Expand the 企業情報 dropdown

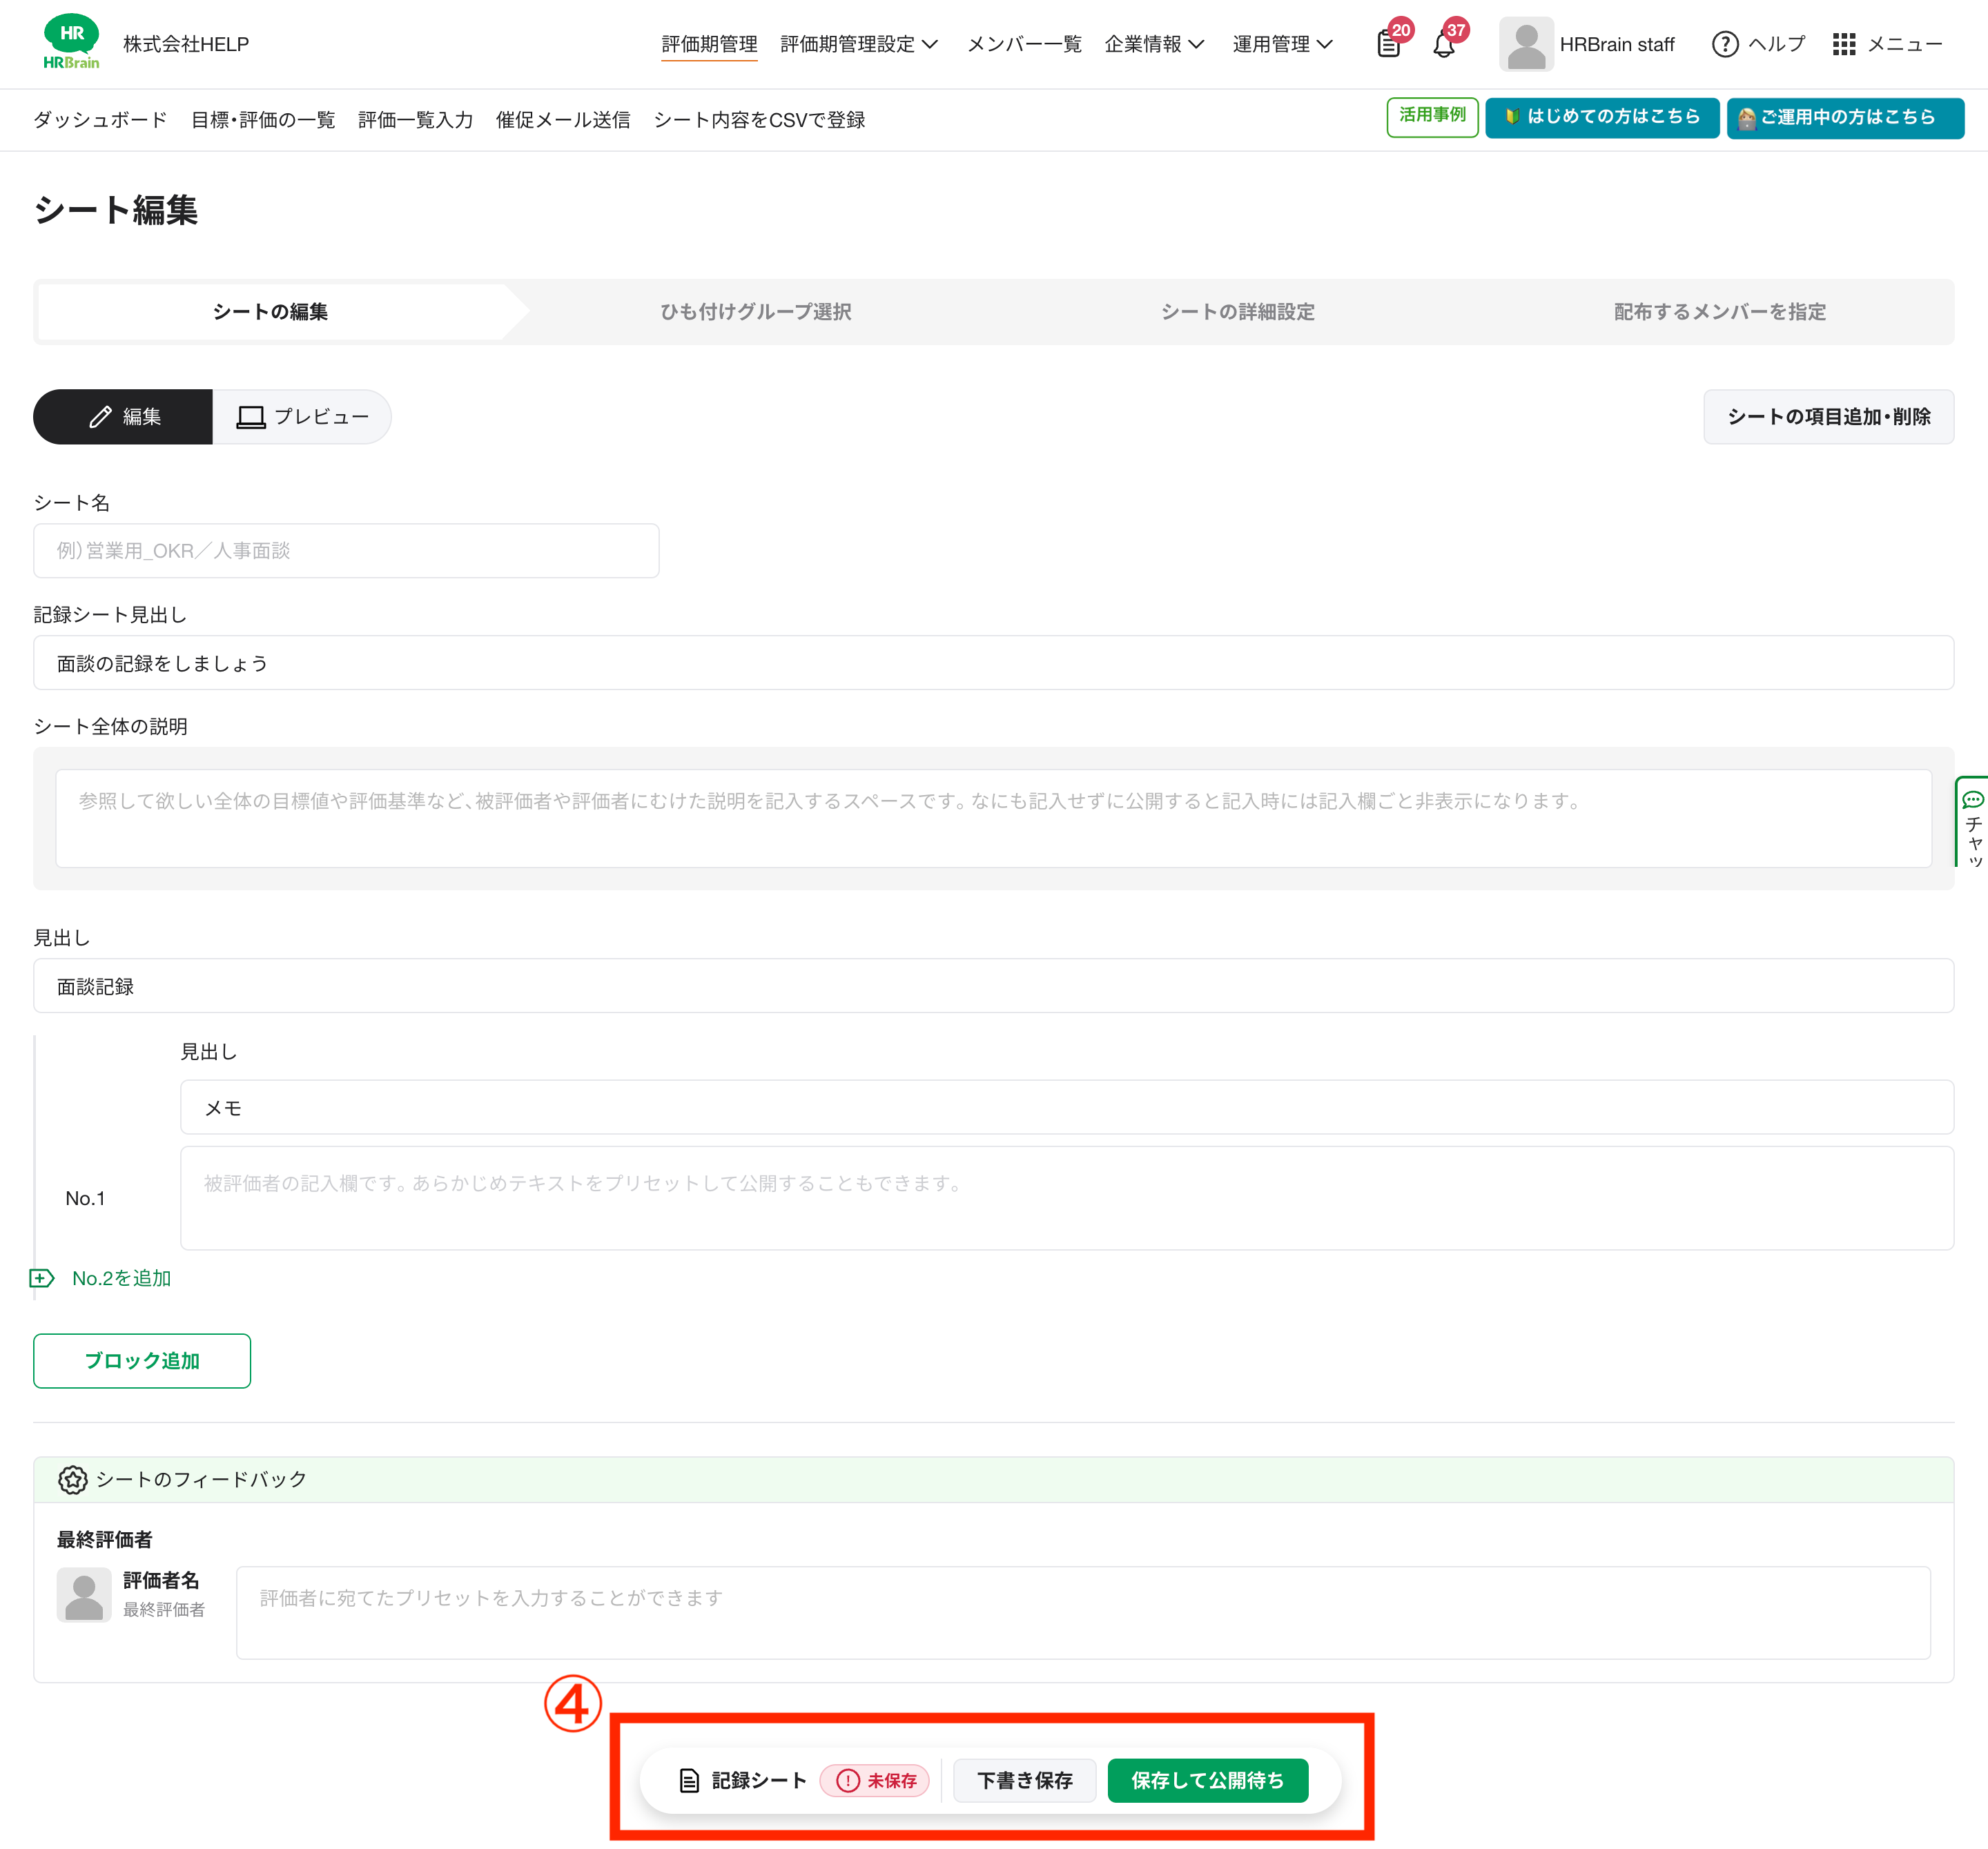click(x=1154, y=44)
